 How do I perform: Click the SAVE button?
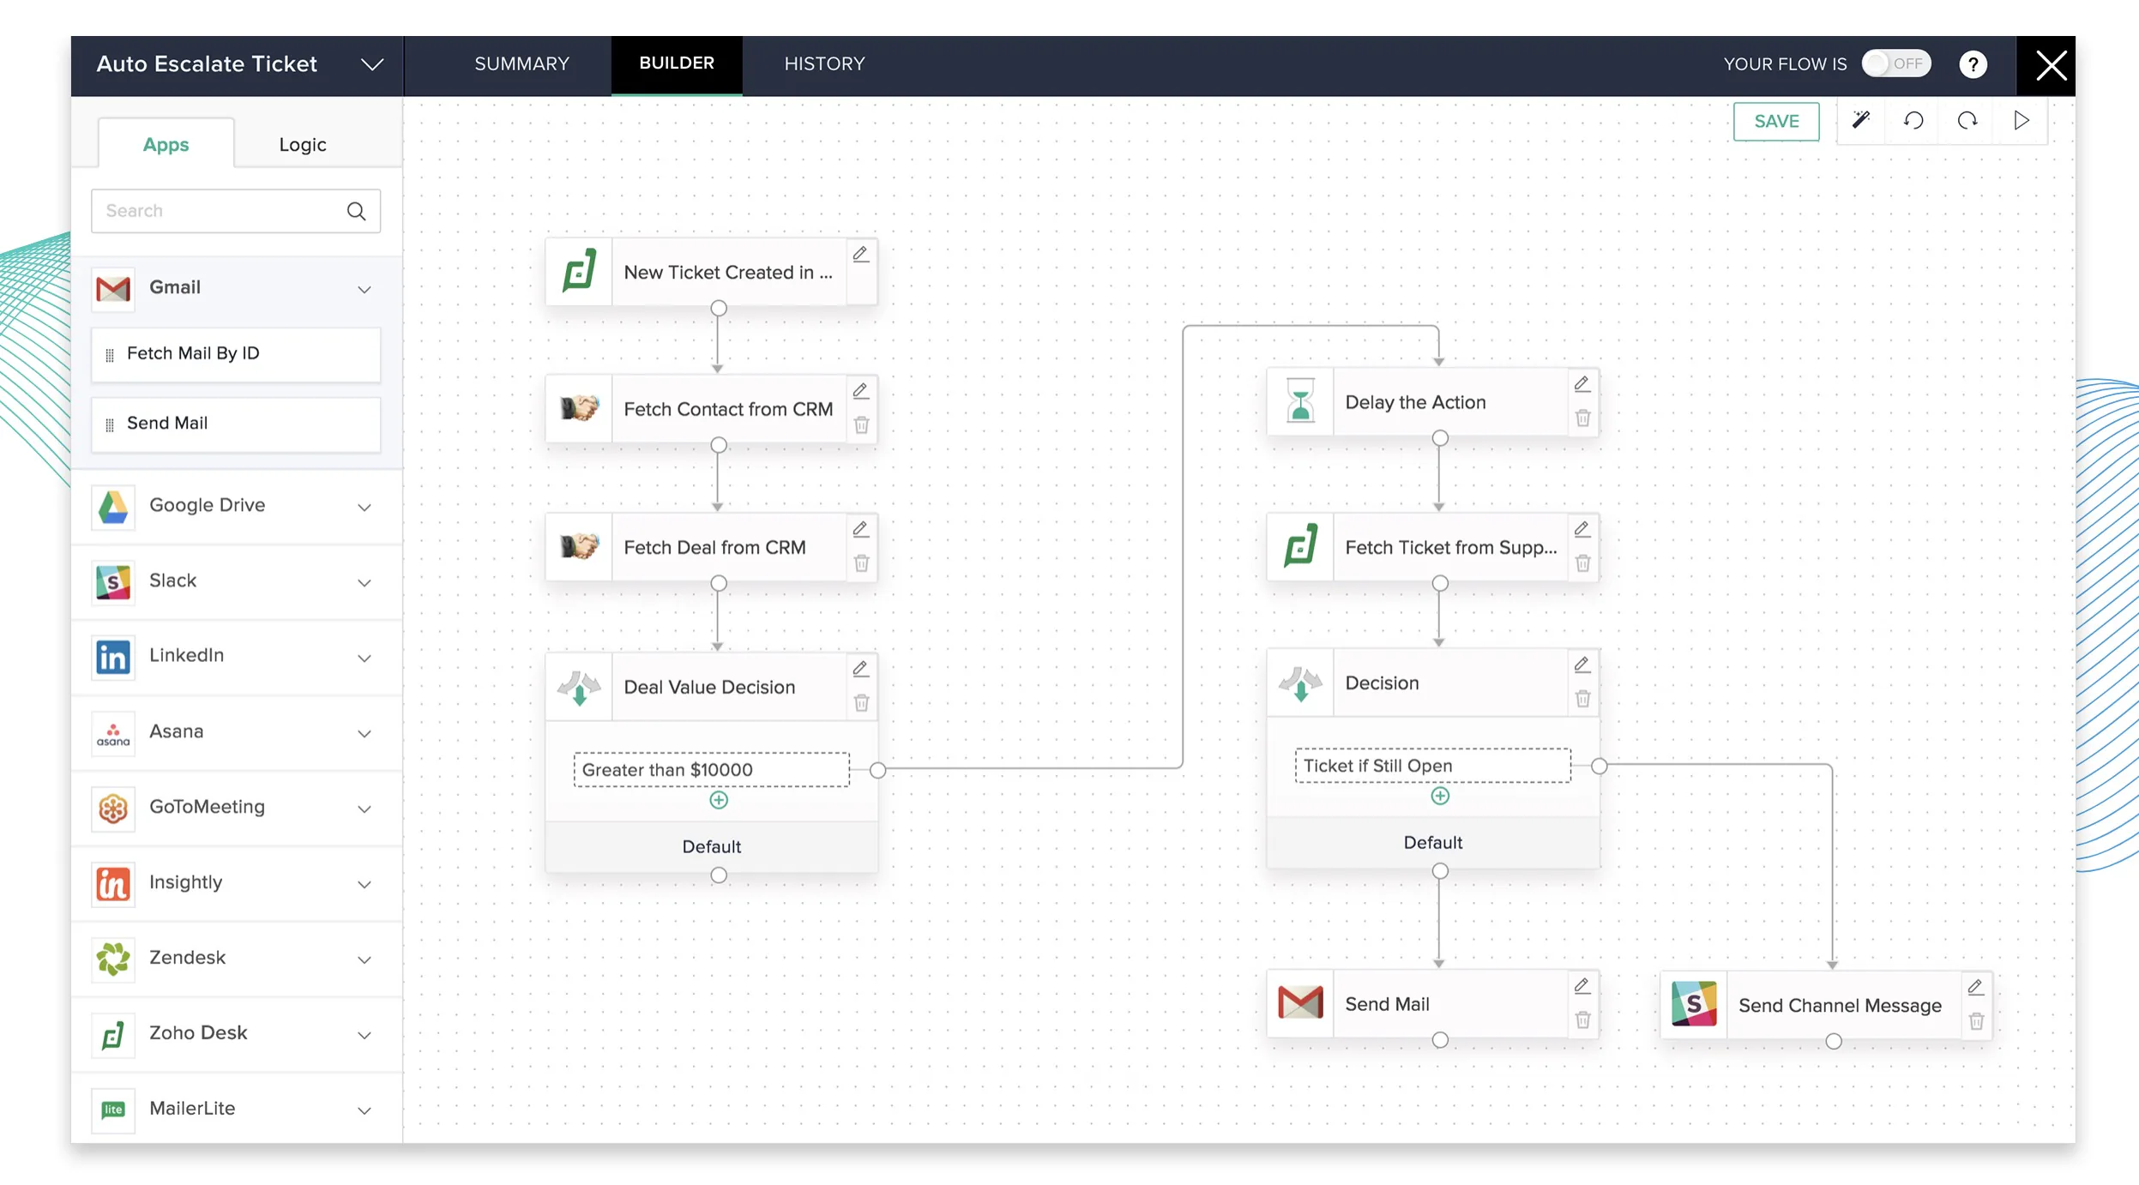point(1775,121)
